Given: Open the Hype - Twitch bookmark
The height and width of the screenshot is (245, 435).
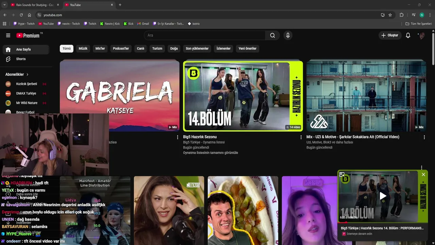Looking at the screenshot, I should (x=24, y=24).
